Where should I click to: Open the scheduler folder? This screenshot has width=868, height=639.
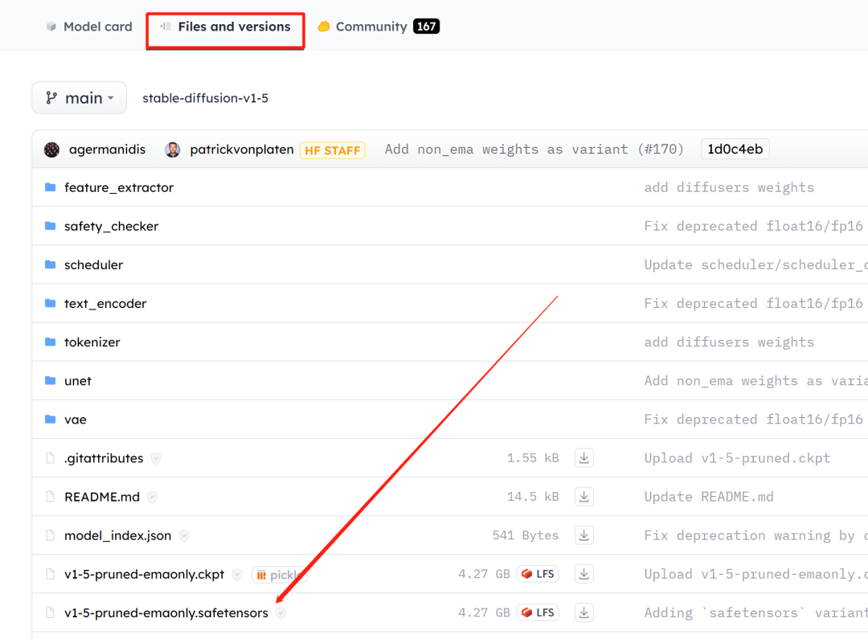click(93, 265)
